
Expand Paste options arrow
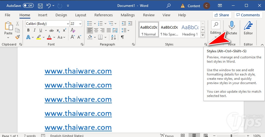click(8, 37)
